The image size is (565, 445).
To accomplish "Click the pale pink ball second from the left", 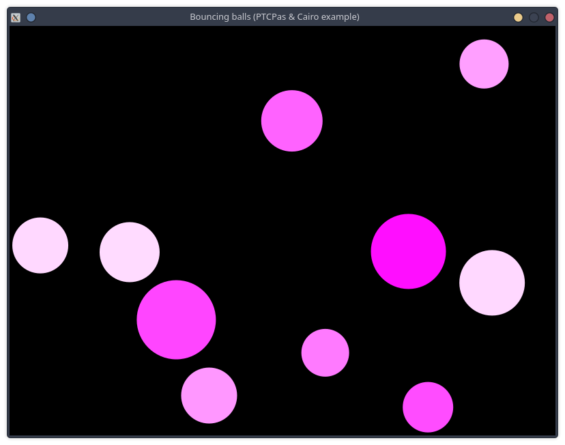I will point(130,252).
